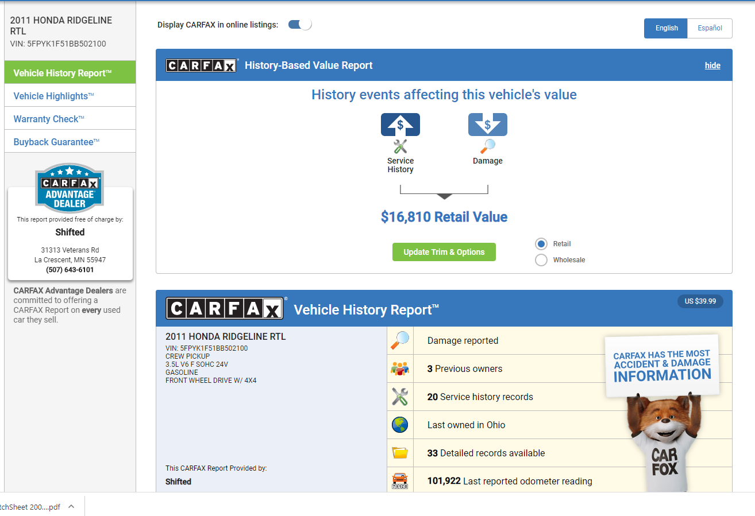Image resolution: width=755 pixels, height=516 pixels.
Task: Click the 2011 HONDA RIDGELINE RTL report heading
Action: pyautogui.click(x=226, y=336)
